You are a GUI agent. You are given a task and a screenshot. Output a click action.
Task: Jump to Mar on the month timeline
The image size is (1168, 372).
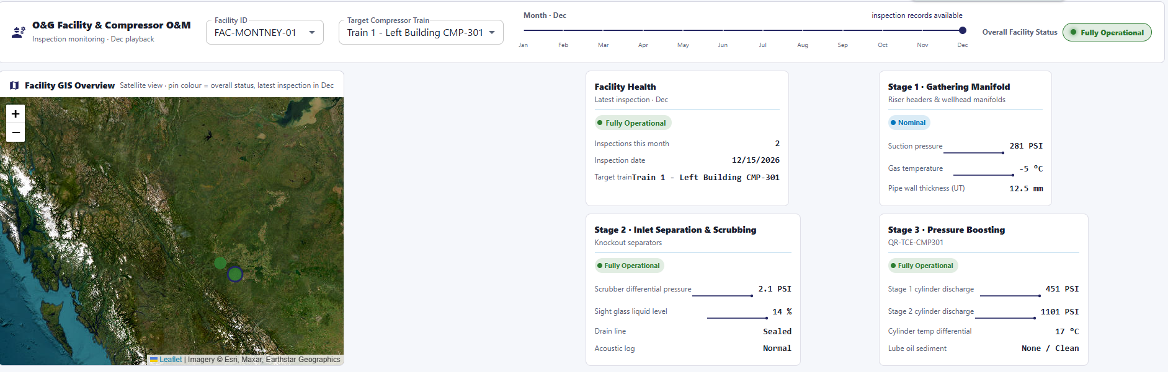(x=604, y=45)
